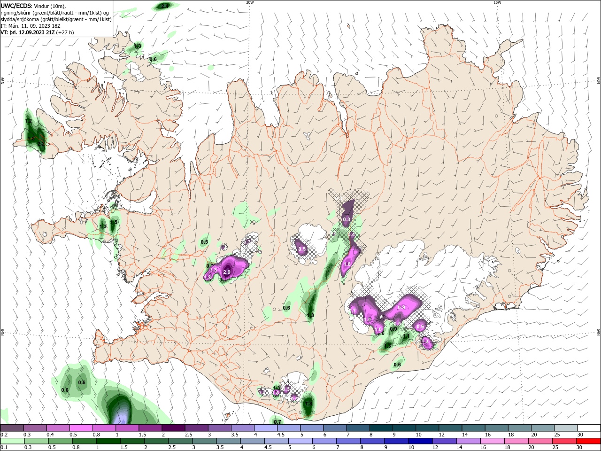Pick the darkest green rain swatch between 1 and 1.5
The height and width of the screenshot is (451, 601).
pos(108,441)
